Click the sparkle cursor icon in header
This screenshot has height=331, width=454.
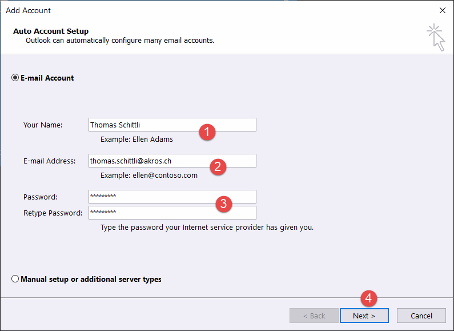point(436,37)
